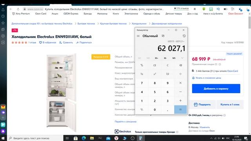Click the multiply key on calculator
The height and width of the screenshot is (141, 251).
point(180,83)
